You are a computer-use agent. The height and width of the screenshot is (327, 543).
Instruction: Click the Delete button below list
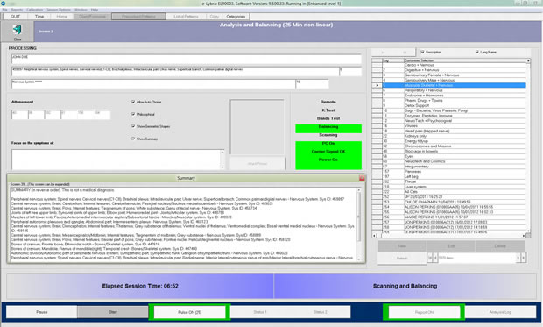coord(500,246)
